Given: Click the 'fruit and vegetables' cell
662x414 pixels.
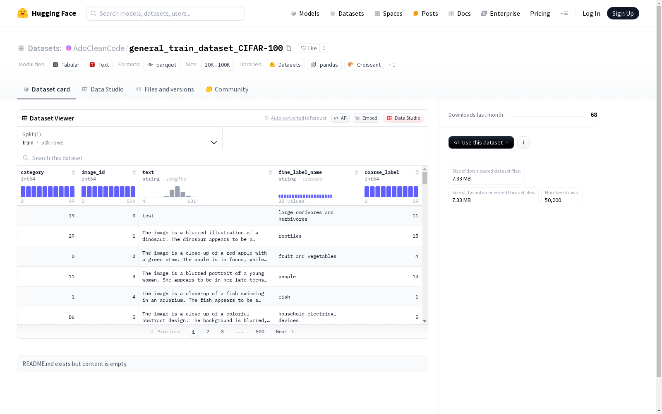Looking at the screenshot, I should click(318, 256).
